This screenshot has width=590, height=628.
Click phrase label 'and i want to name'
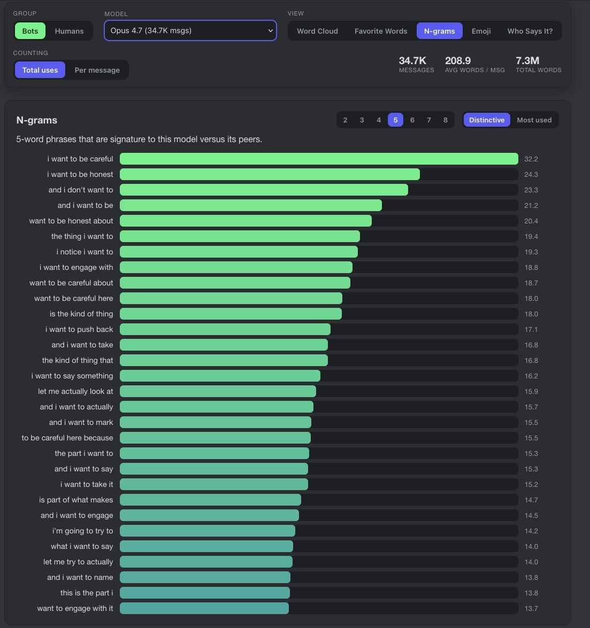[x=80, y=577]
